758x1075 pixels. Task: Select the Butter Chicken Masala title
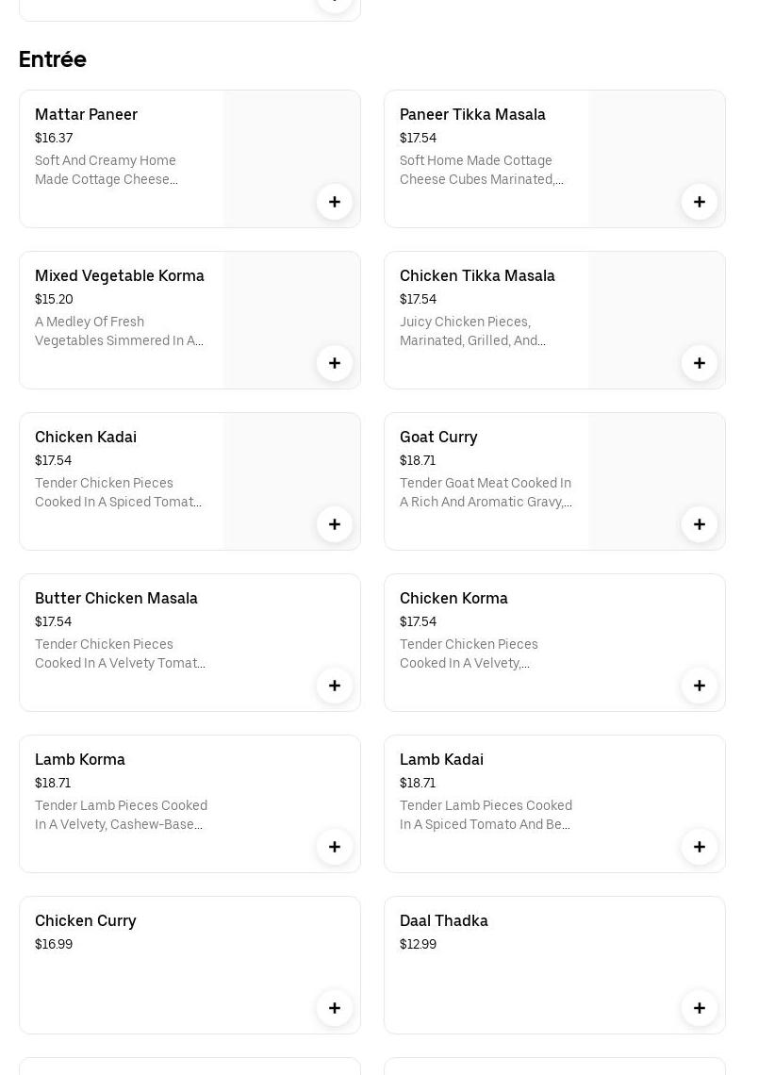click(x=116, y=598)
